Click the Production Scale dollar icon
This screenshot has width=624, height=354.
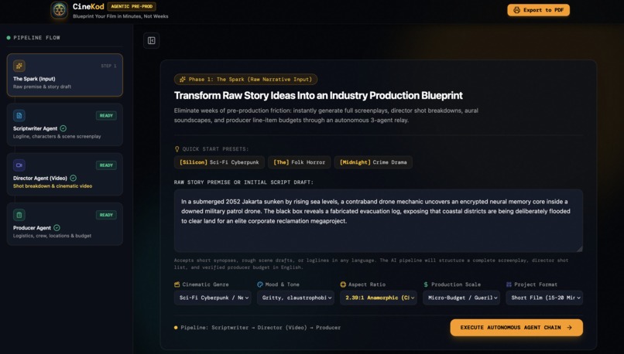[x=426, y=284]
